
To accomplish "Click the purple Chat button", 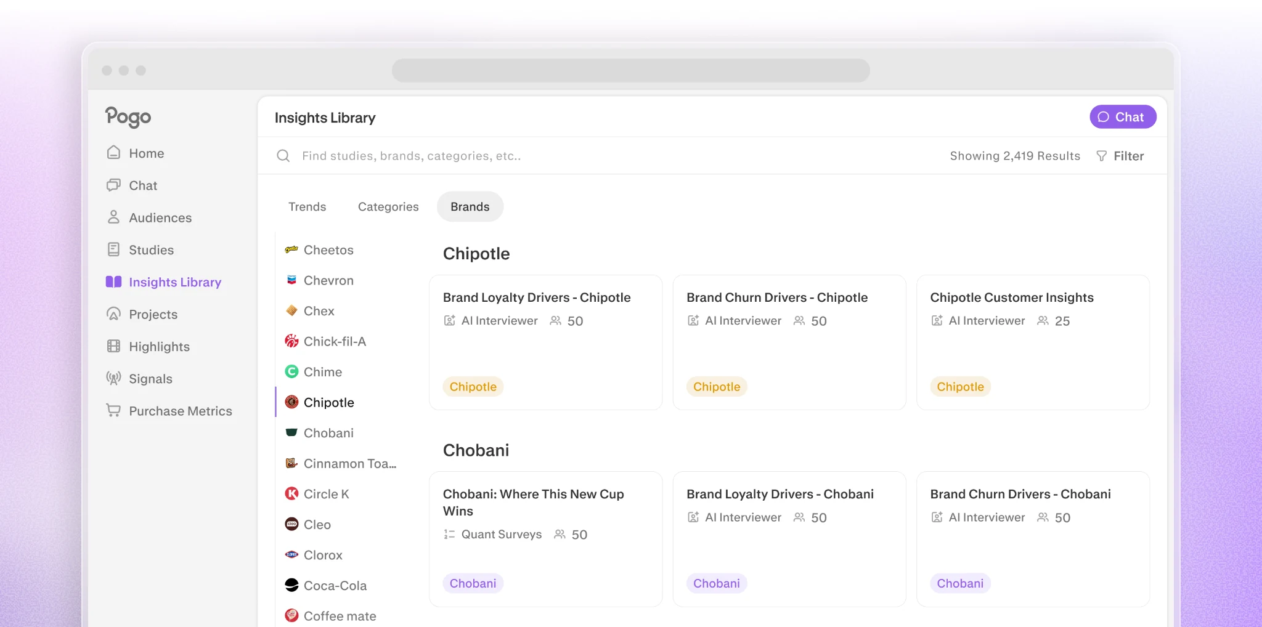I will (1123, 117).
